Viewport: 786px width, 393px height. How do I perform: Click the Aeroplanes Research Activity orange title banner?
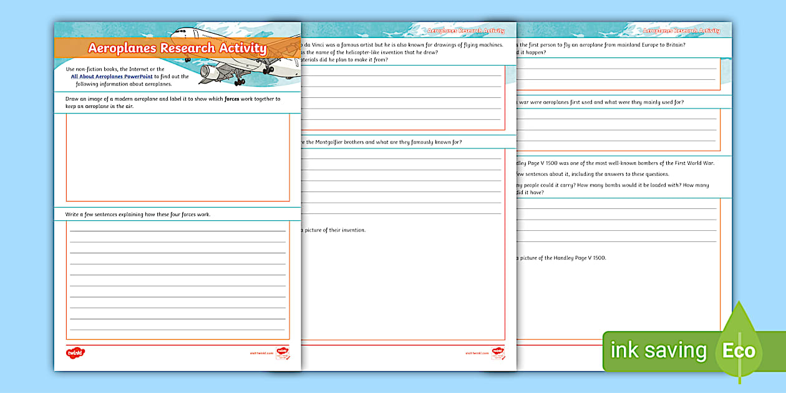pos(177,49)
